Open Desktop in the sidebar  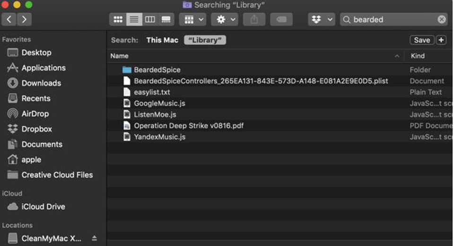click(36, 52)
